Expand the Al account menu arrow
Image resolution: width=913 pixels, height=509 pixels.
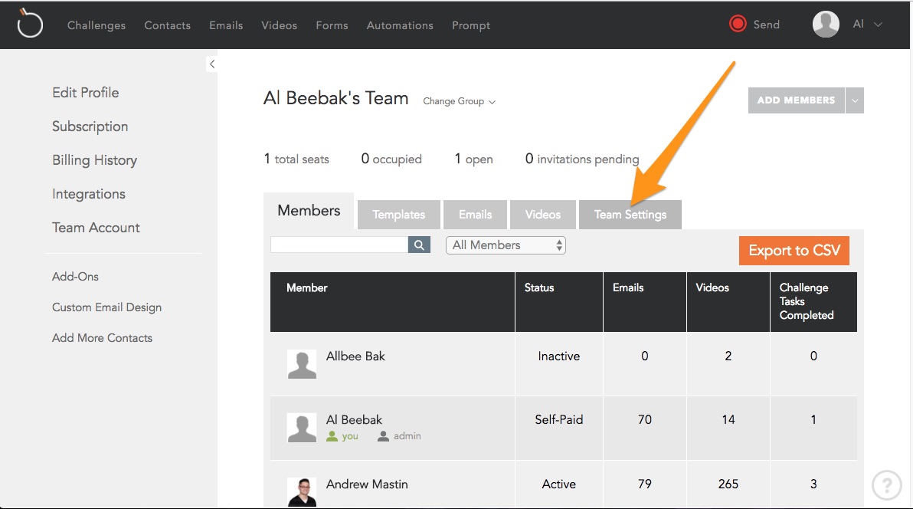click(879, 25)
